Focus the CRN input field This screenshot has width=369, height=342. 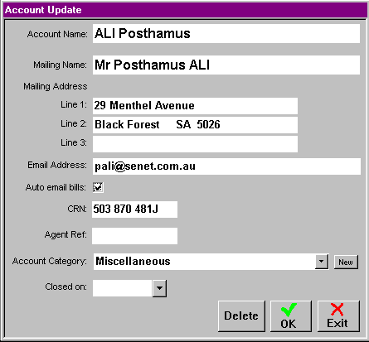click(x=134, y=210)
